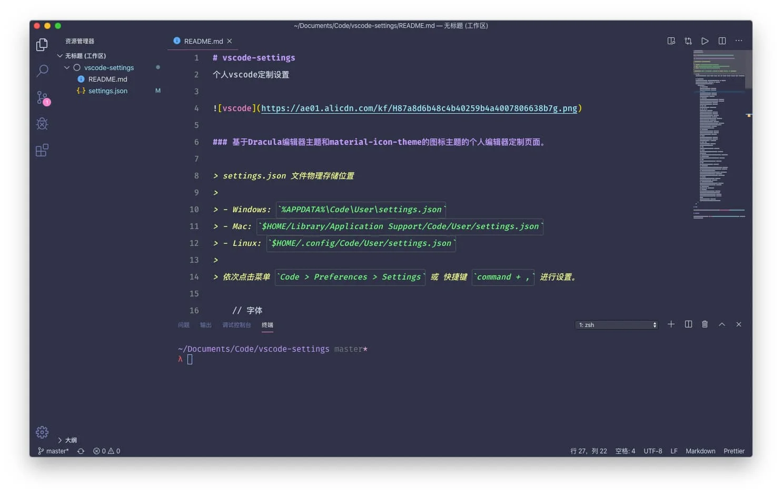
Task: Switch to the 调试控制台 debug console tab
Action: (236, 325)
